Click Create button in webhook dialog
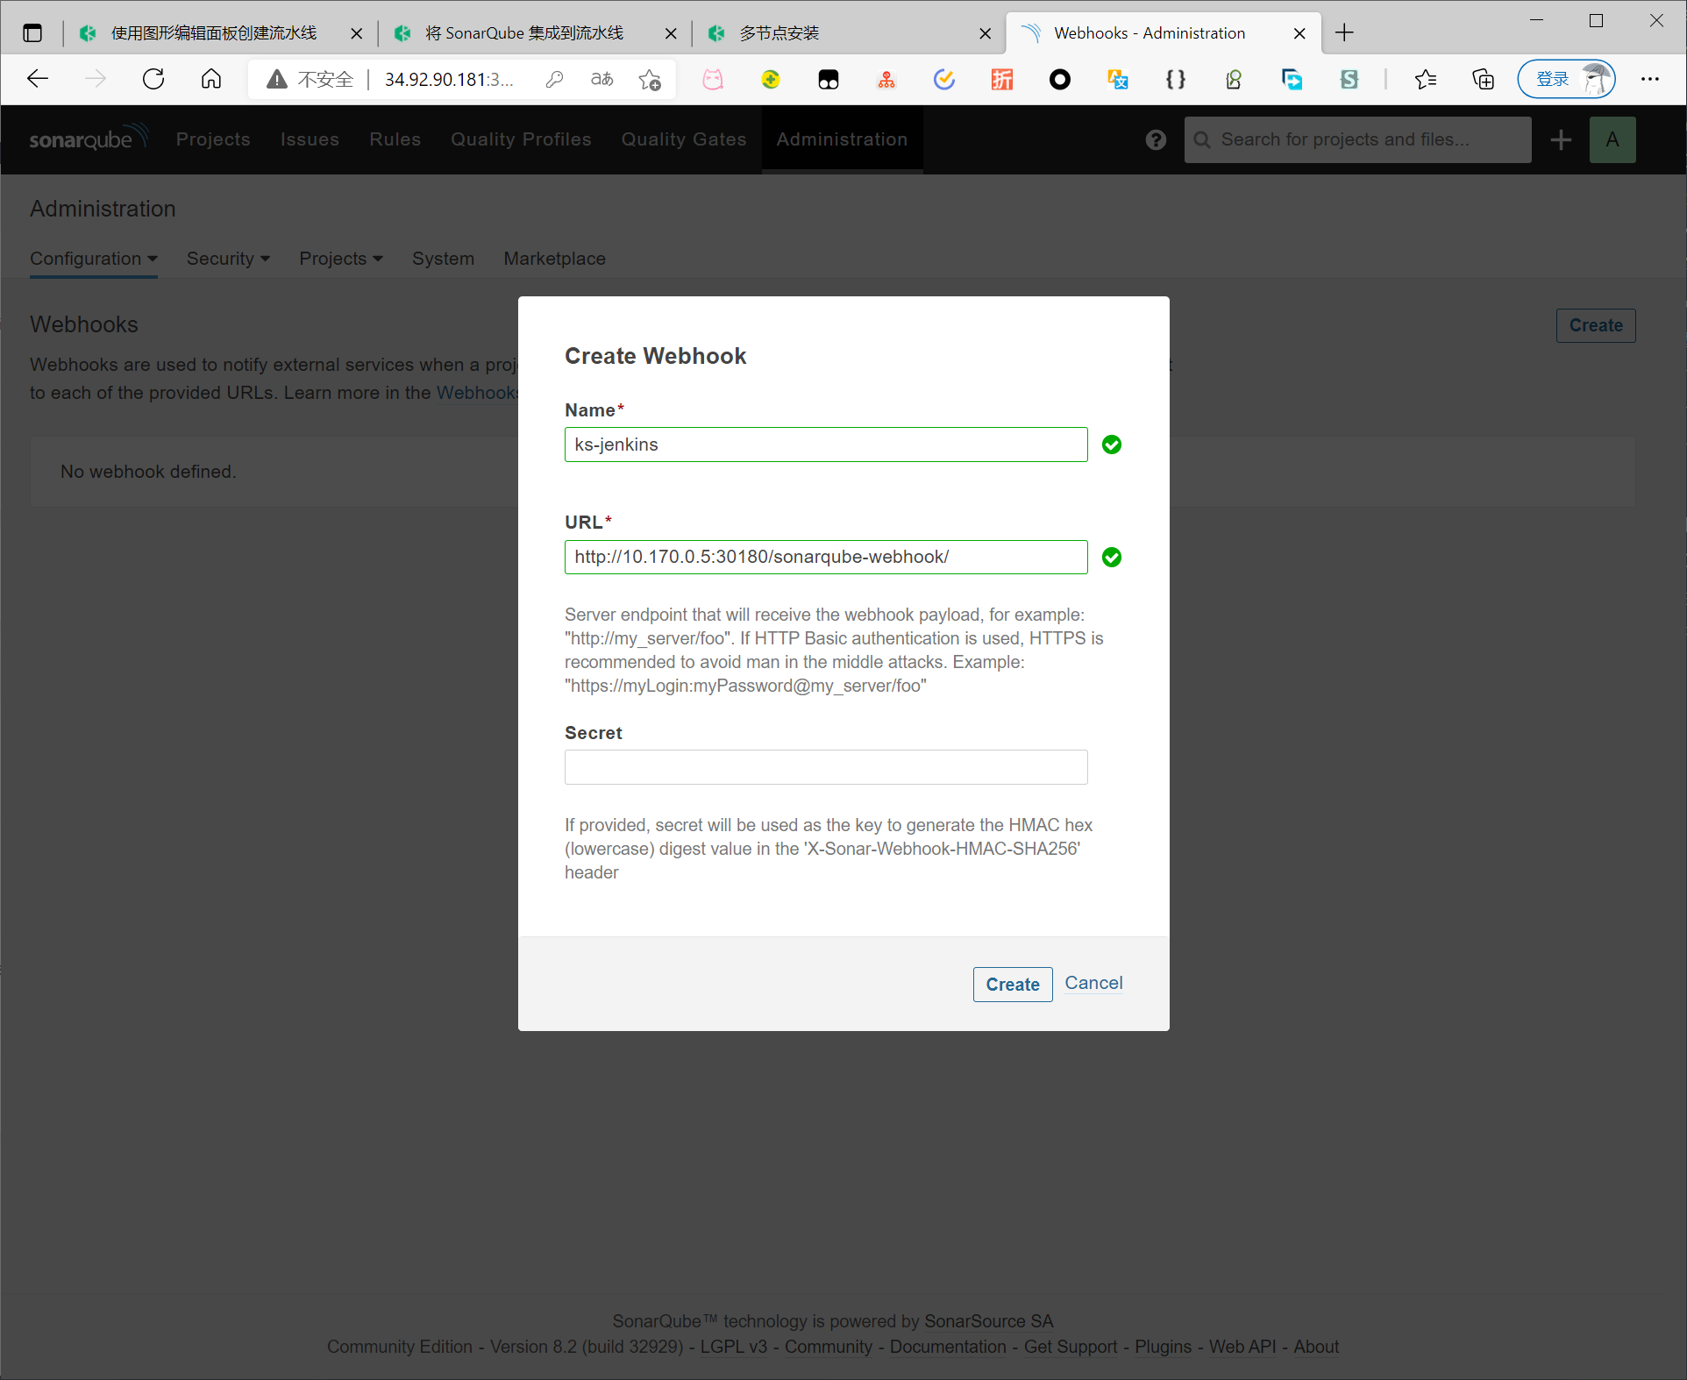Image resolution: width=1687 pixels, height=1380 pixels. [x=1012, y=985]
